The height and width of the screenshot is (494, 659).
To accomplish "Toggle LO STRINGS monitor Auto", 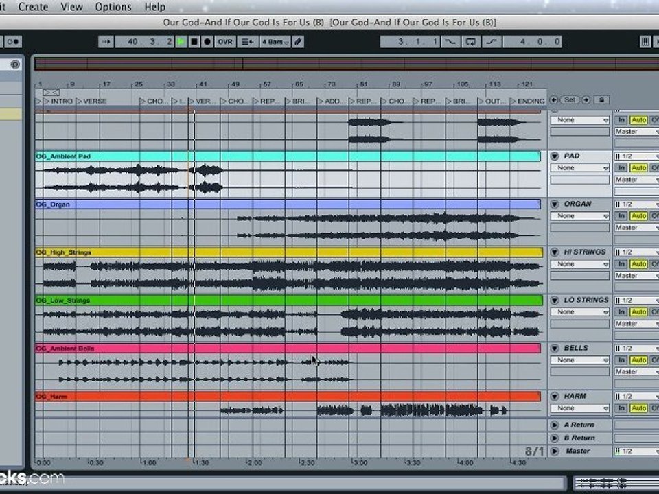I will pyautogui.click(x=638, y=312).
